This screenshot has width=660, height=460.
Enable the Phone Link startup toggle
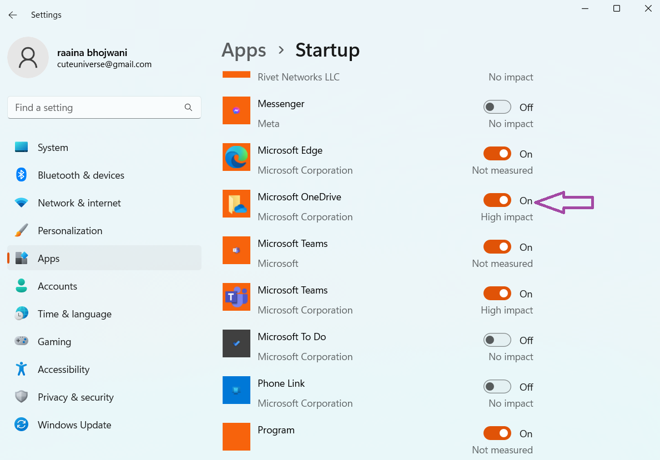pyautogui.click(x=497, y=387)
